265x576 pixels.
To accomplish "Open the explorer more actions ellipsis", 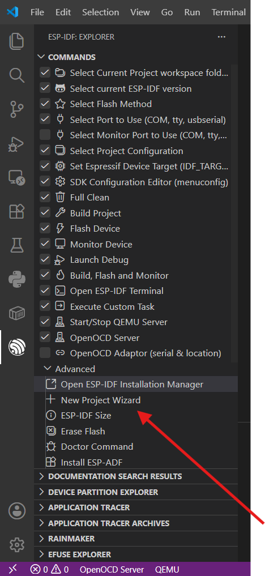I will 221,37.
